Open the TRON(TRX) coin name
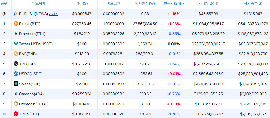Image resolution: width=270 pixels, height=118 pixels. pos(29,114)
